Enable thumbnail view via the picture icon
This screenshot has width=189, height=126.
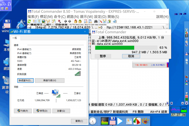click(44, 22)
